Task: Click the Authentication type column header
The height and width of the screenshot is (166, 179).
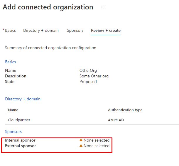Action: coord(125,110)
